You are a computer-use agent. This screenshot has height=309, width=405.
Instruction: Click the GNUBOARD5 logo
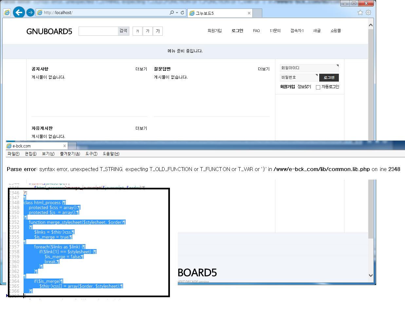49,31
